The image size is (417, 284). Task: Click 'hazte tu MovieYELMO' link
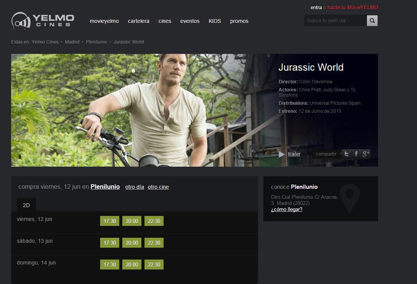[x=353, y=7]
